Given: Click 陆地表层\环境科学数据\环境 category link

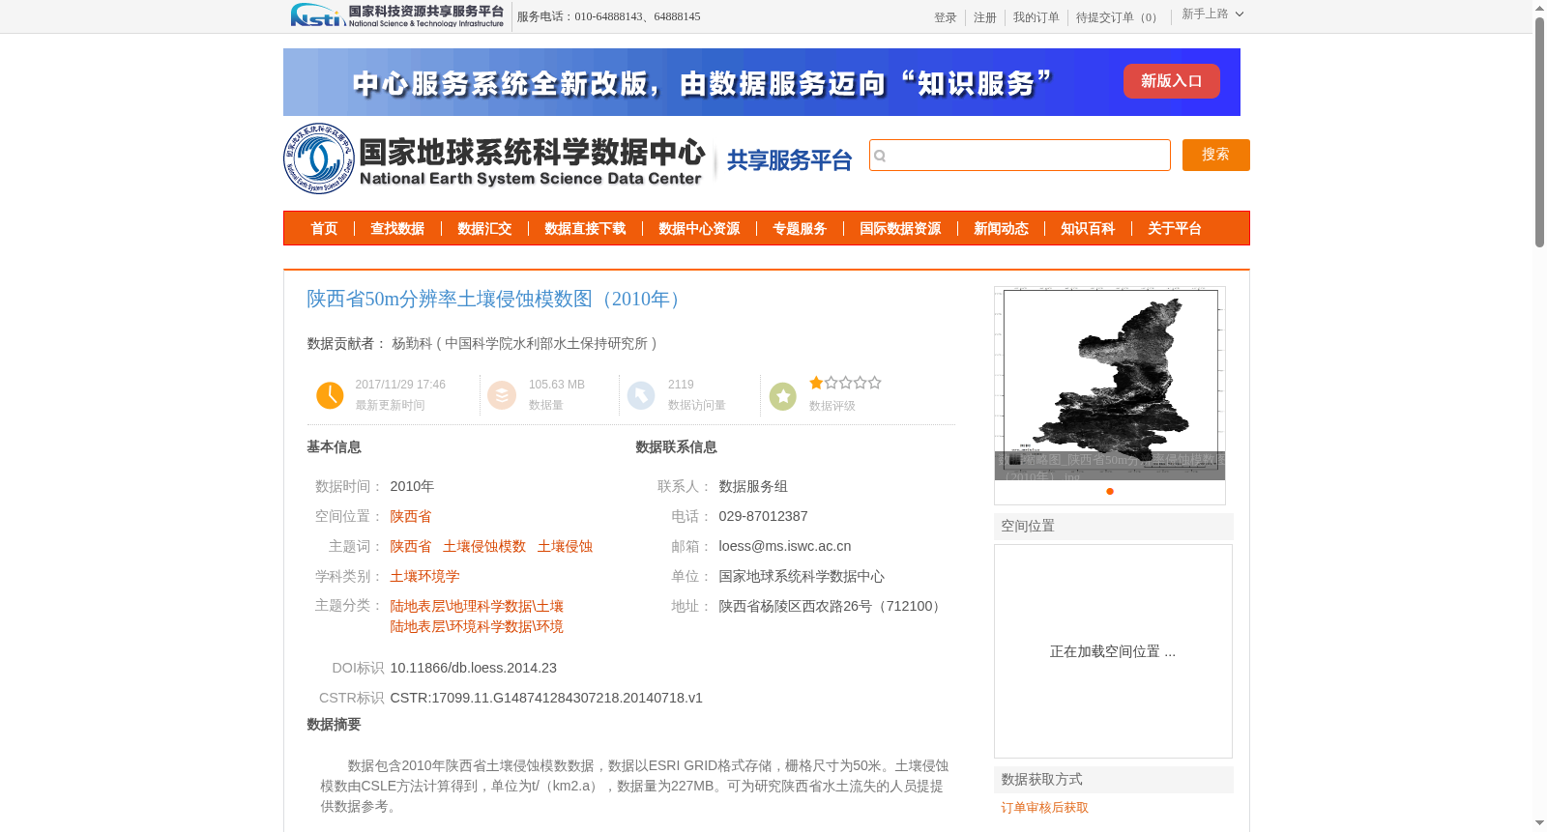Looking at the screenshot, I should point(477,626).
